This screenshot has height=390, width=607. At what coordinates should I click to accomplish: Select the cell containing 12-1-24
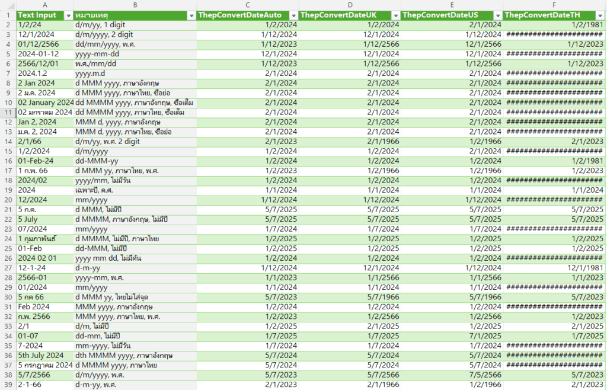[x=45, y=268]
